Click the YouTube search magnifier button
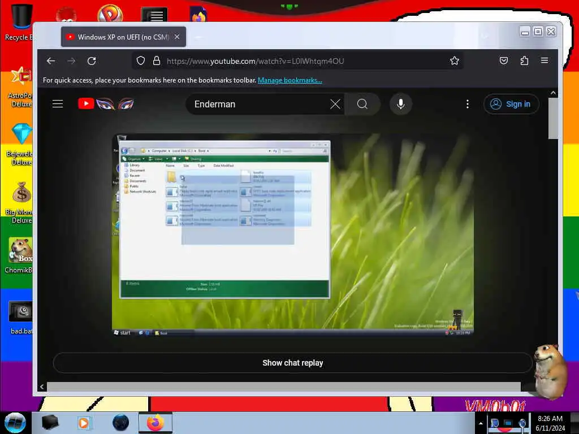 click(x=362, y=104)
